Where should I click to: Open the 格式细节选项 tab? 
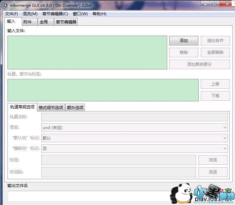click(x=51, y=107)
